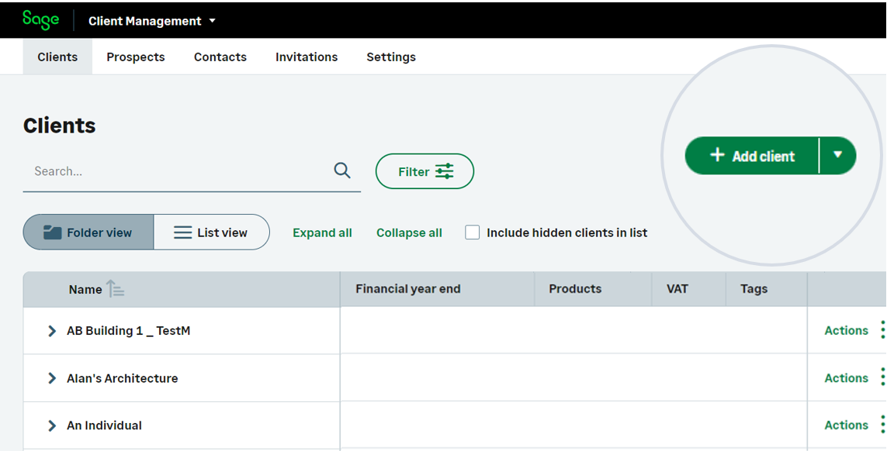
Task: Expand An Individual folder
Action: (52, 425)
